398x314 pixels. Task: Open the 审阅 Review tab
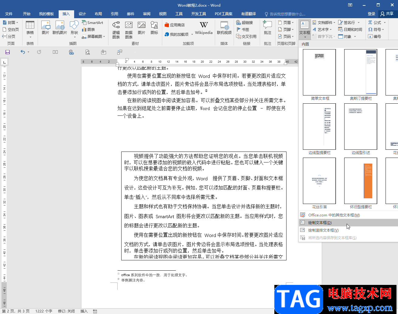click(147, 14)
